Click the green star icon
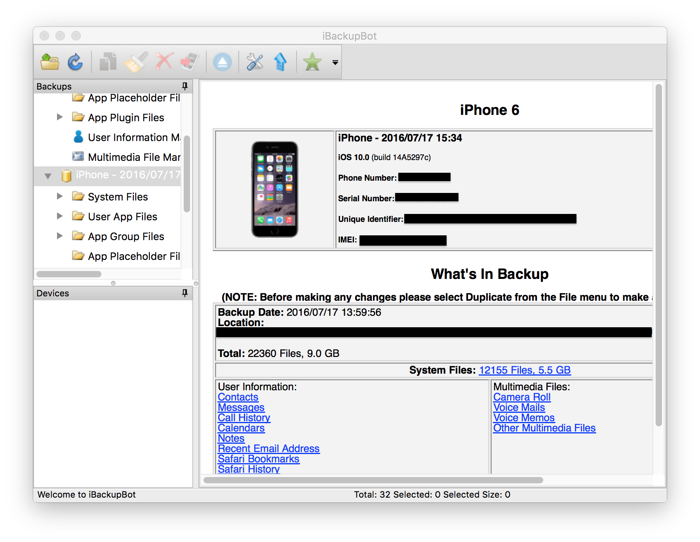Screen dimensions: 700x542 pos(312,62)
